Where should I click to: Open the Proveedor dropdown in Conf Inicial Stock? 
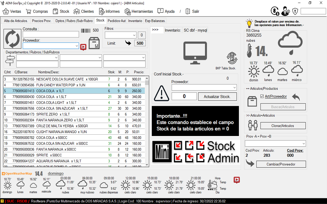coord(235,88)
